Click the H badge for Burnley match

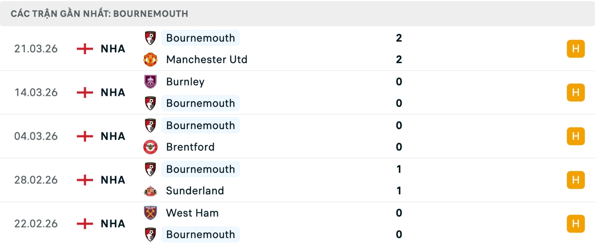pos(575,92)
